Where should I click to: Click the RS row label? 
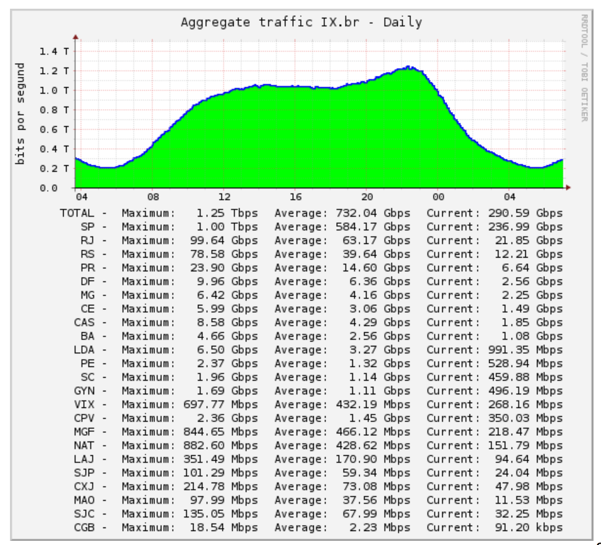coord(87,254)
